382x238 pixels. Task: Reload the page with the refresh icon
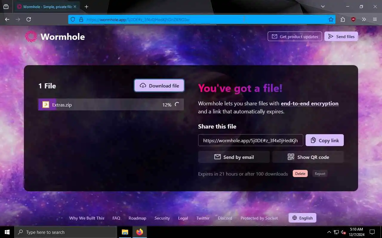point(29,19)
